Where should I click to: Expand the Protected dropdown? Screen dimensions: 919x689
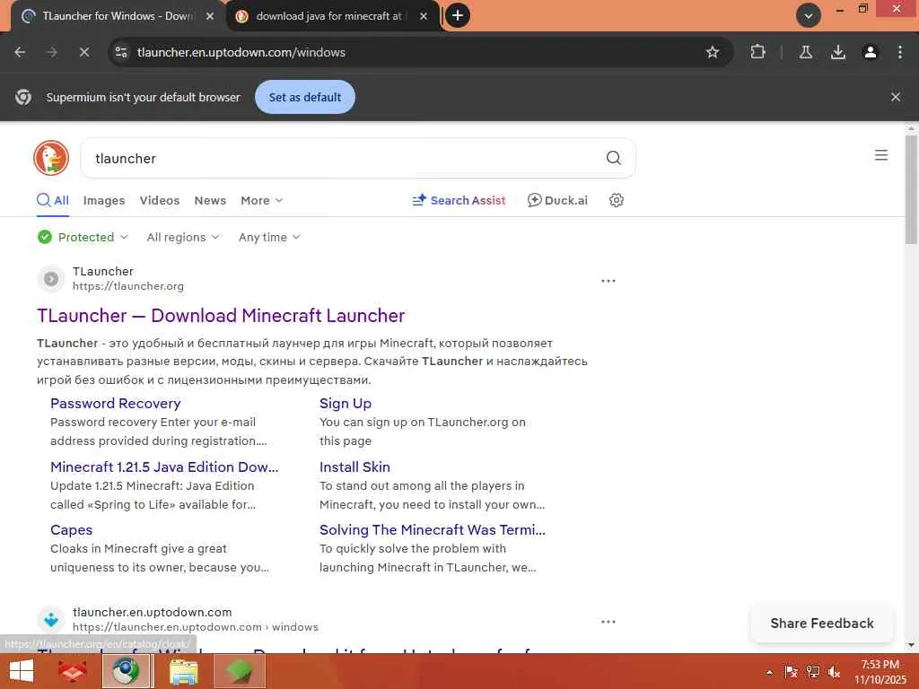click(83, 237)
